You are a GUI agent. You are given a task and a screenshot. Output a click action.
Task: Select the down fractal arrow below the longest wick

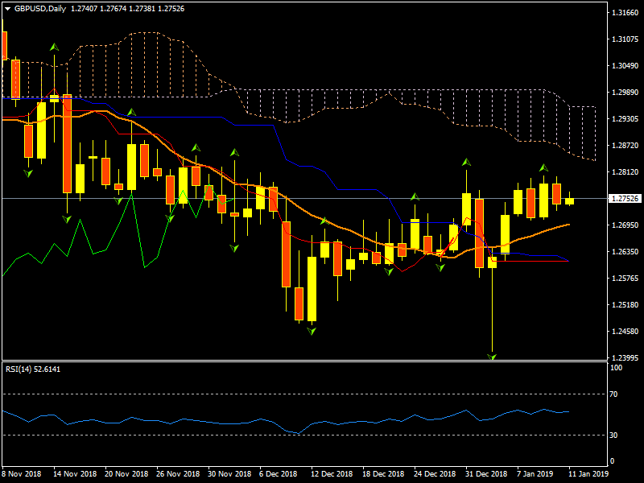pyautogui.click(x=492, y=355)
